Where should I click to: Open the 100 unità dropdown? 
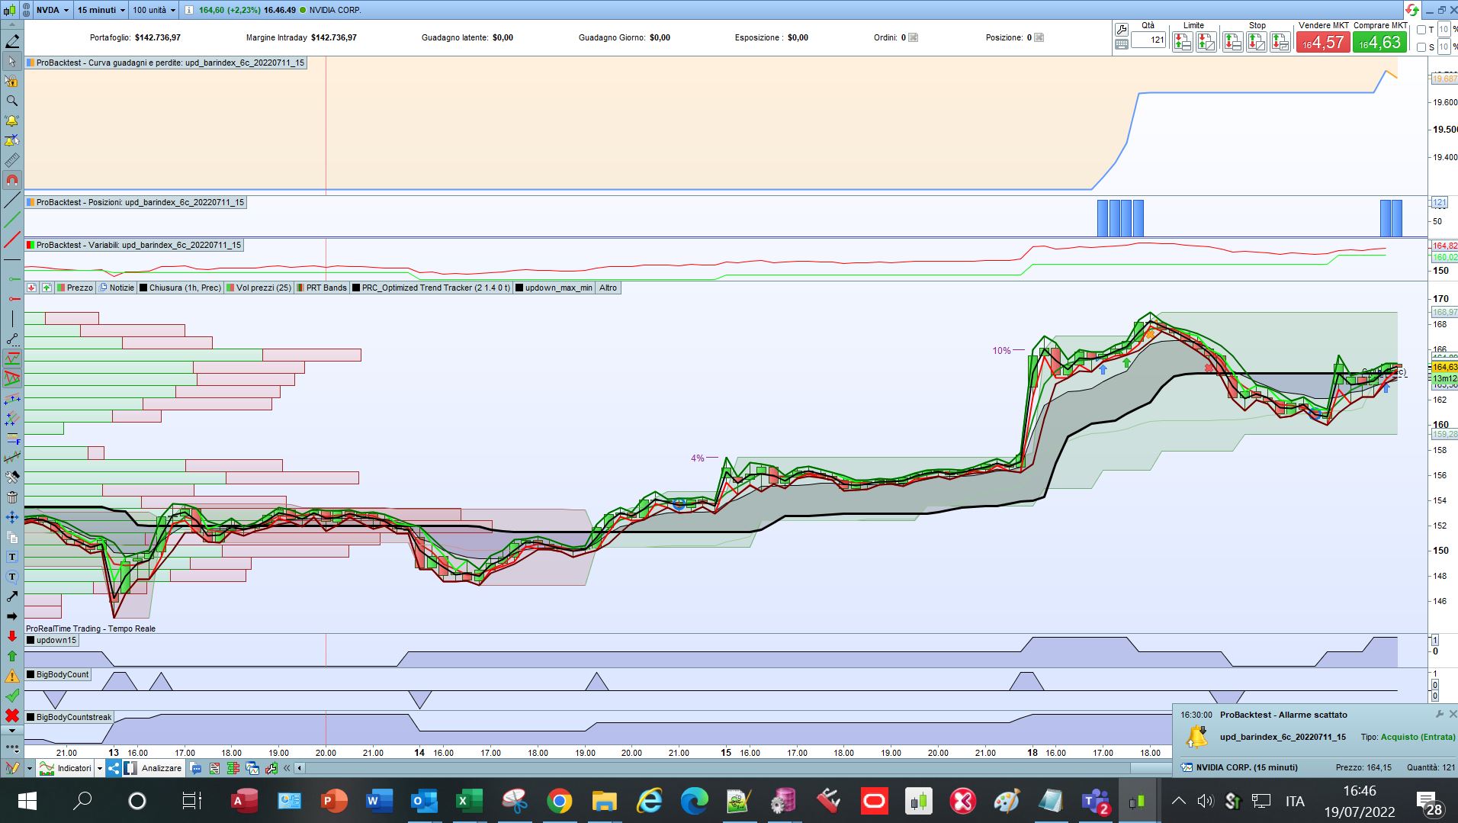pyautogui.click(x=154, y=10)
